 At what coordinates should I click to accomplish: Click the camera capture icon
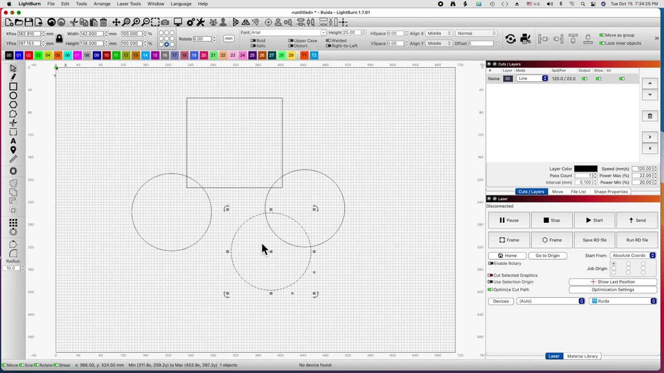click(x=165, y=22)
